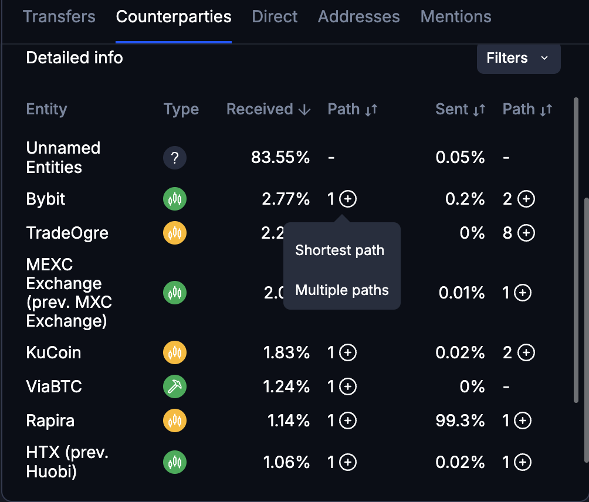Choose Multiple paths in the popup
589x502 pixels.
[341, 290]
